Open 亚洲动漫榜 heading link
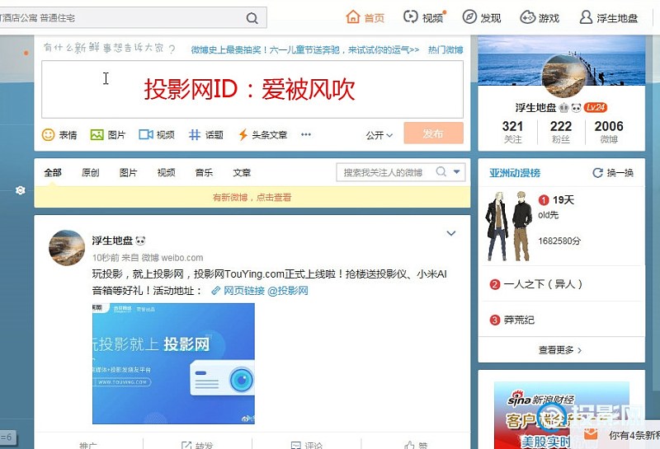 [515, 173]
